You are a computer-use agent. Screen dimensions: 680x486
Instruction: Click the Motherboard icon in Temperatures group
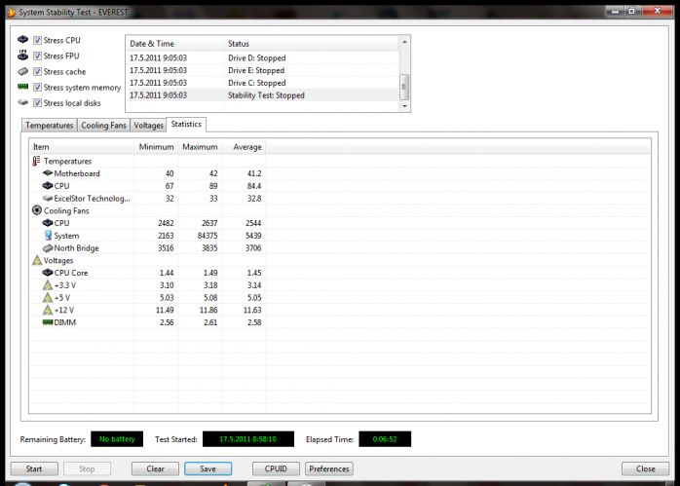point(48,173)
